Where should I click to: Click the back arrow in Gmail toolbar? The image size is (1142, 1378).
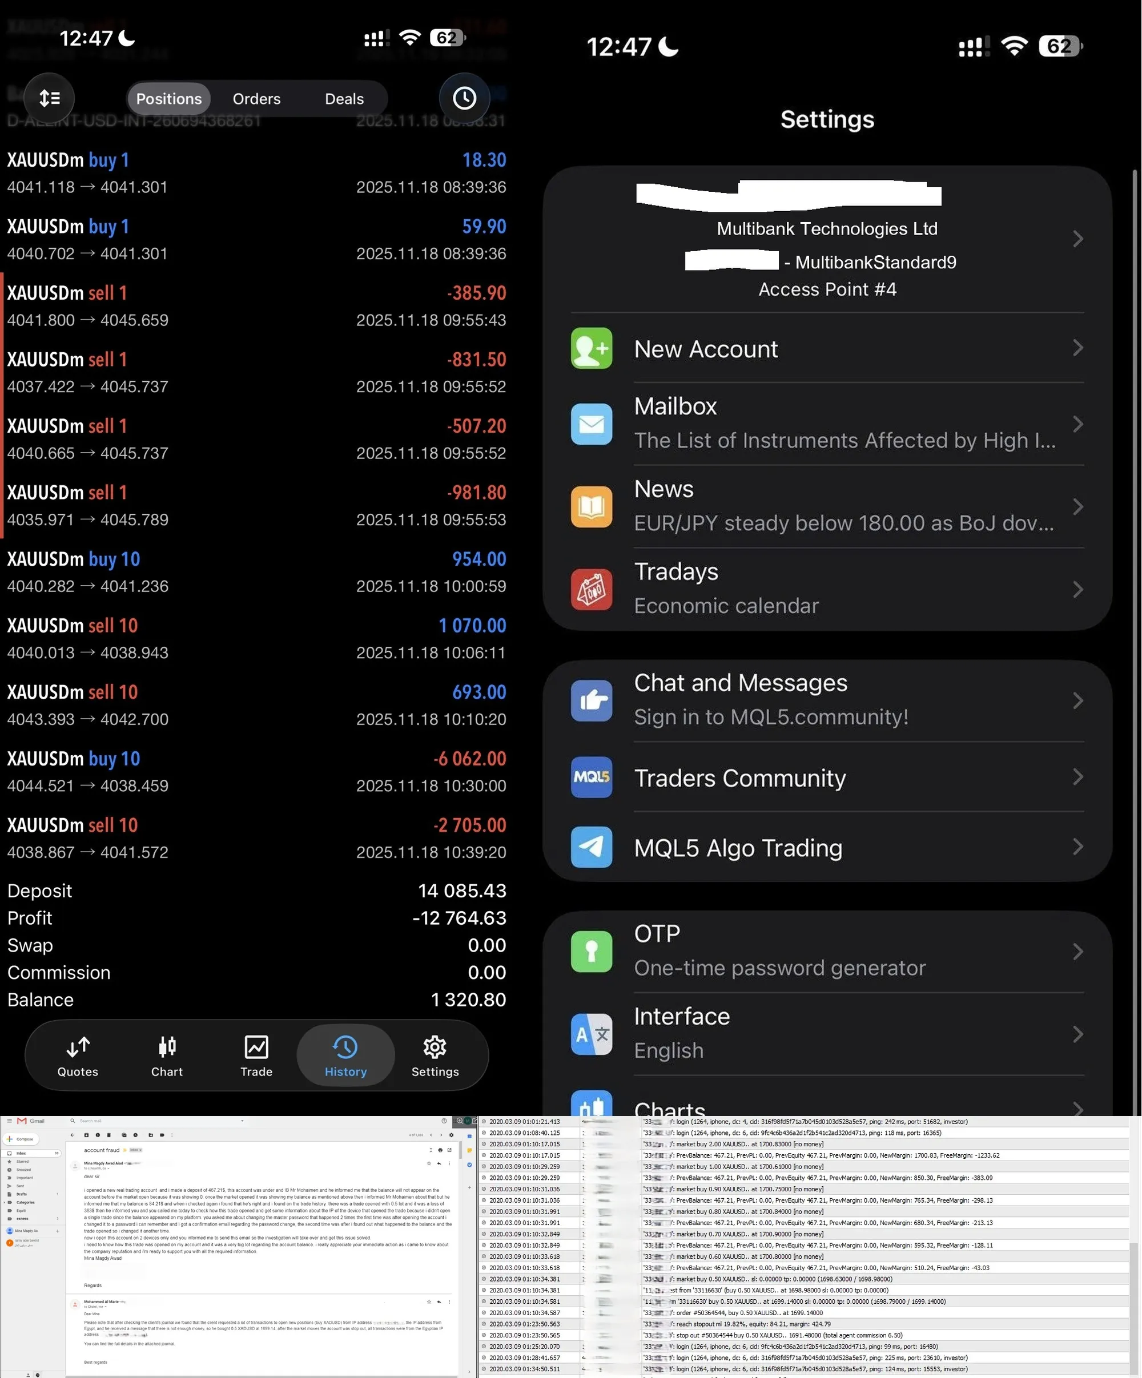(x=72, y=1135)
